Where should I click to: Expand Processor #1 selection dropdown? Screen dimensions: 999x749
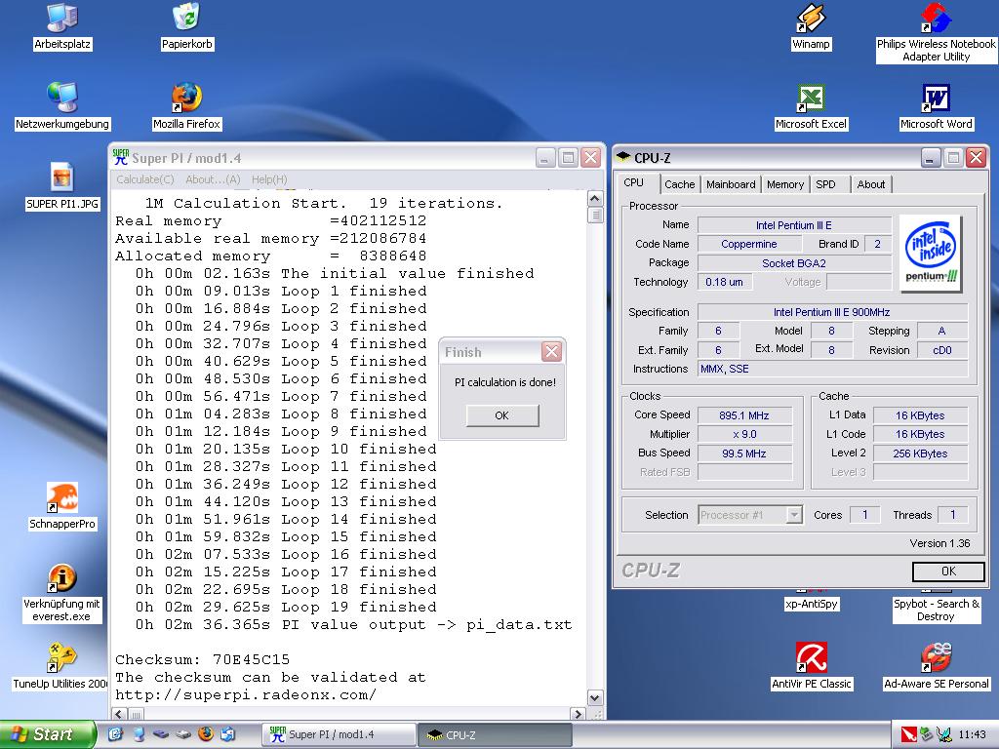794,515
